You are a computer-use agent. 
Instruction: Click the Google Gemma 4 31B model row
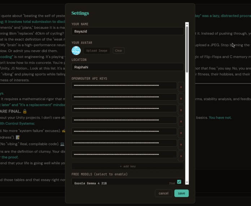tap(128, 182)
